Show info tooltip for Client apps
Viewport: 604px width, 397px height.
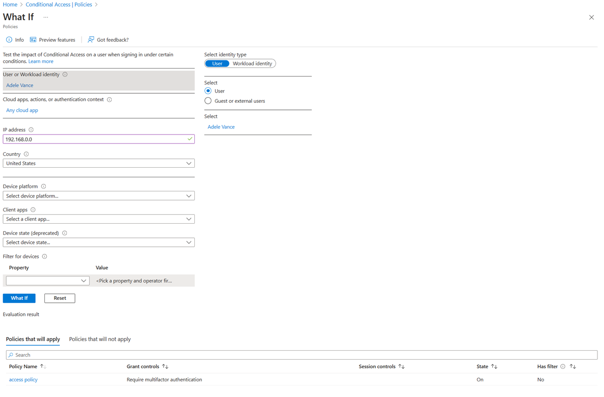[33, 210]
